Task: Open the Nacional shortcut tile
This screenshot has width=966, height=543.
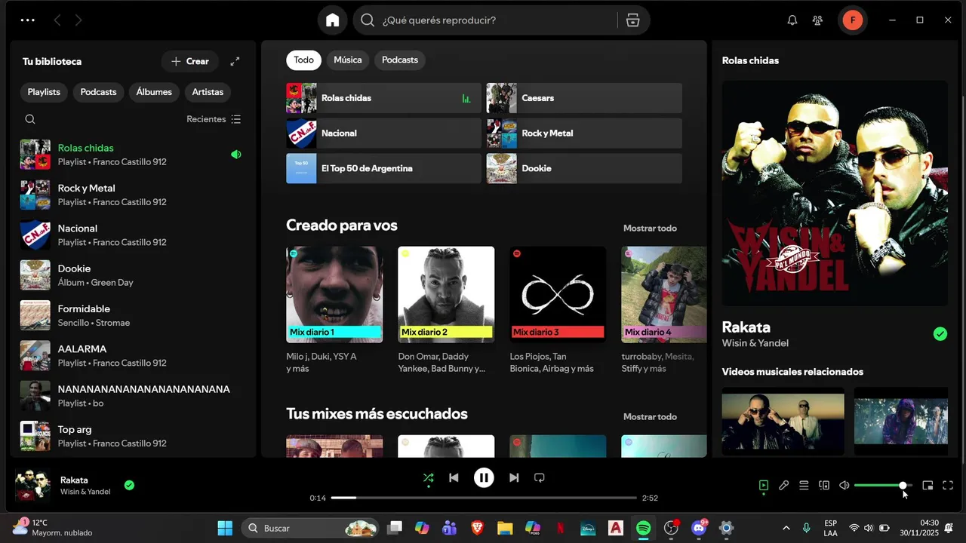Action: [383, 133]
